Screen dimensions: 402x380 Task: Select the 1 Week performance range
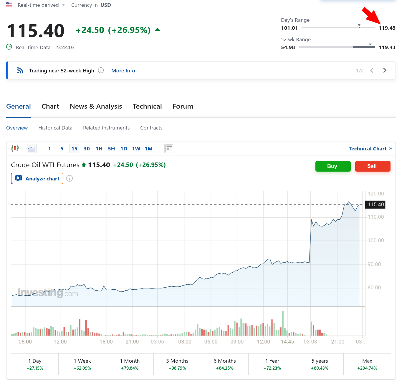coord(82,364)
